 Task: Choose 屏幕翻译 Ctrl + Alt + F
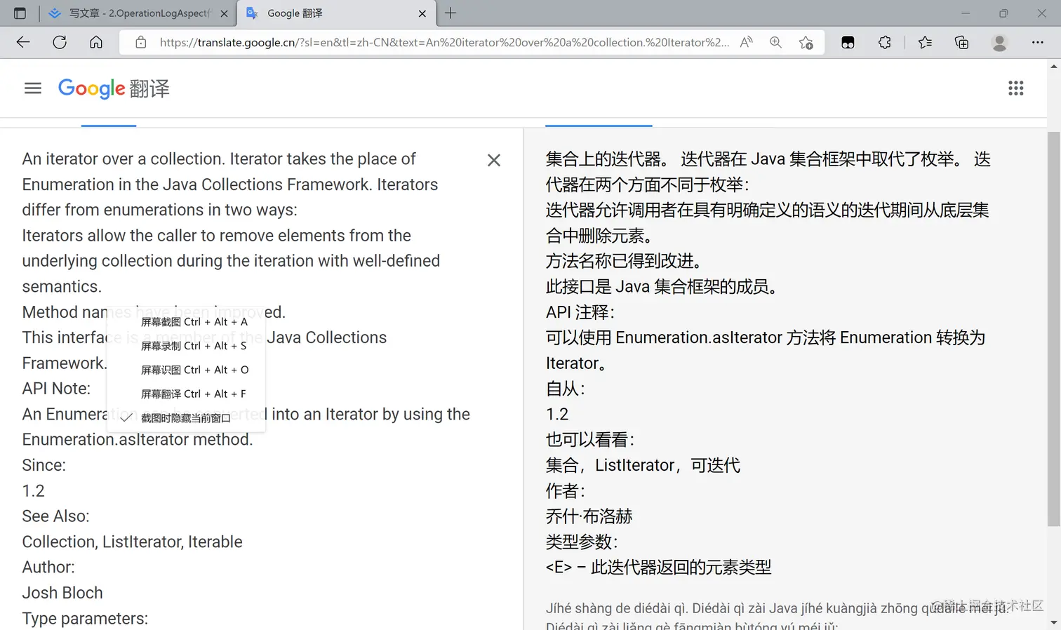click(x=186, y=394)
